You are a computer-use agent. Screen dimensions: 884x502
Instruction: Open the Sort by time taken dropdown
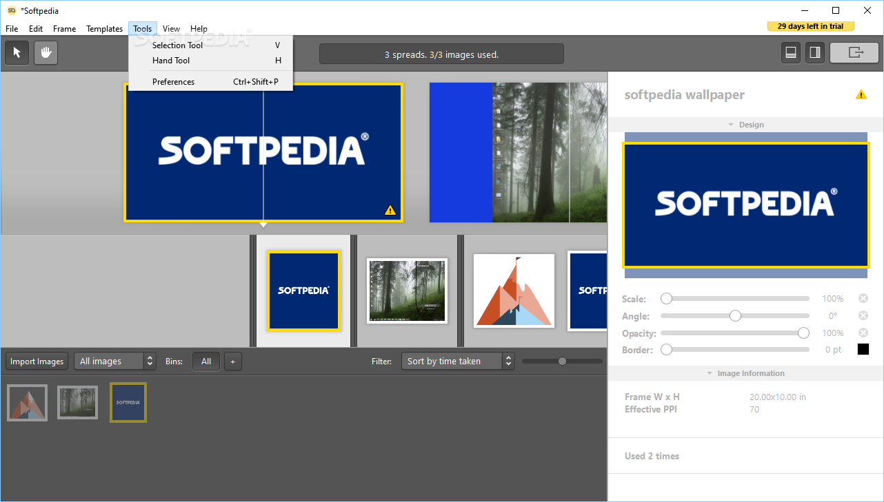click(x=458, y=362)
